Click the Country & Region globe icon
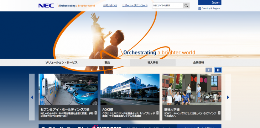The image size is (260, 128). pos(200,9)
